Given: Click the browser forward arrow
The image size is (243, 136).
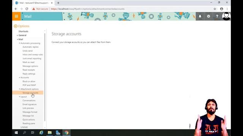Looking at the screenshot, I should pyautogui.click(x=21, y=9).
